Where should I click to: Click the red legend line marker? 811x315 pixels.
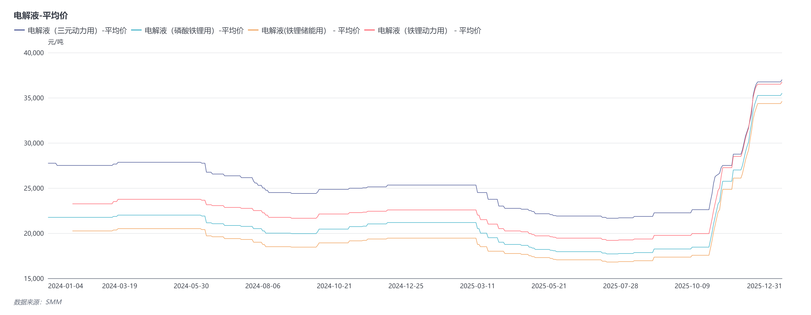[369, 30]
